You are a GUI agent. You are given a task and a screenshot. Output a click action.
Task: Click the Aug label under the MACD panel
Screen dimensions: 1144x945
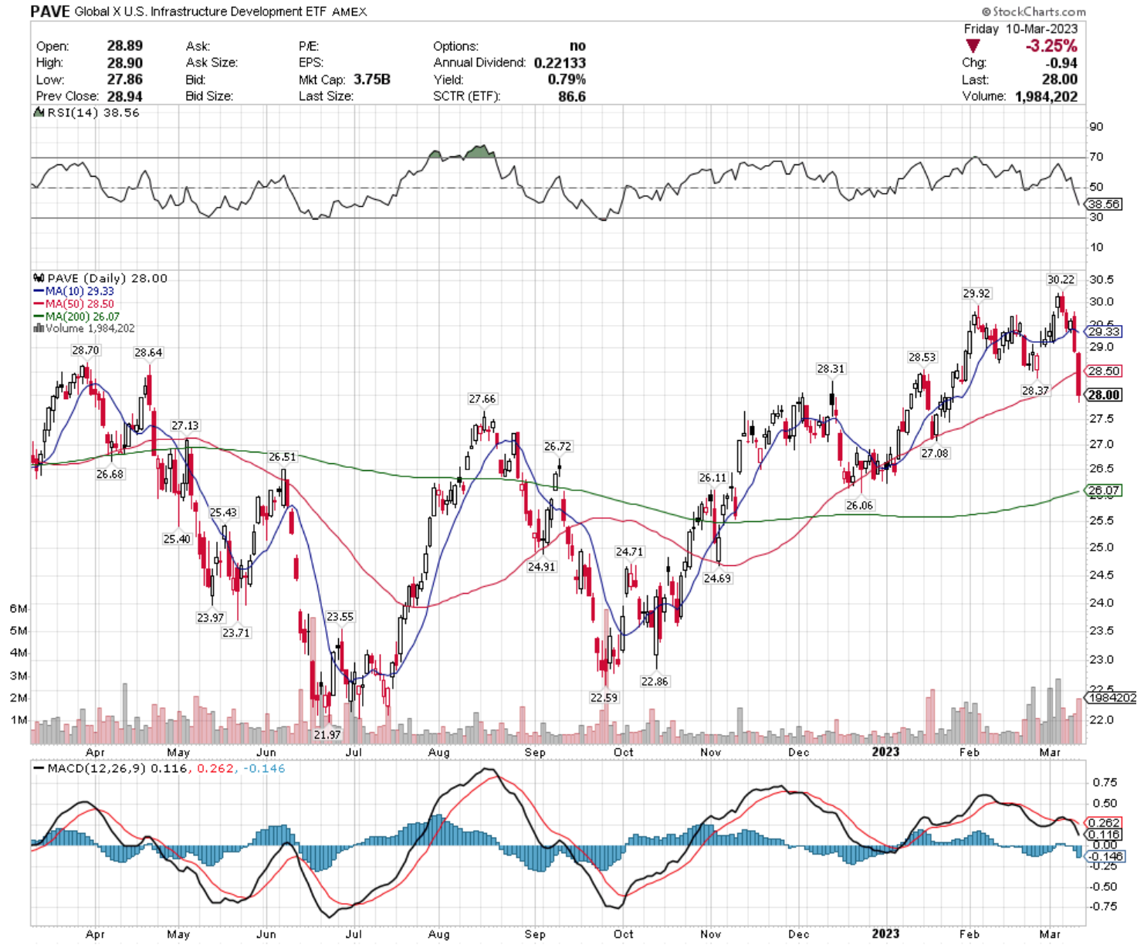(x=439, y=934)
